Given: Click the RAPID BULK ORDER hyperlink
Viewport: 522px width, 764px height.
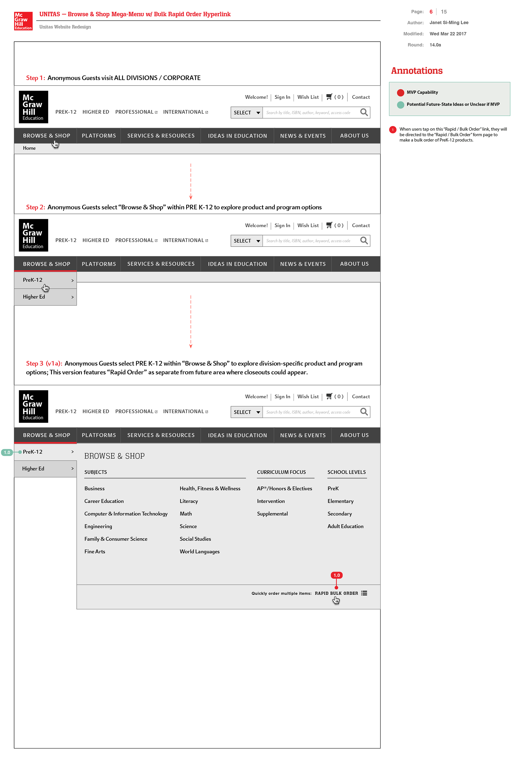Looking at the screenshot, I should (x=337, y=593).
